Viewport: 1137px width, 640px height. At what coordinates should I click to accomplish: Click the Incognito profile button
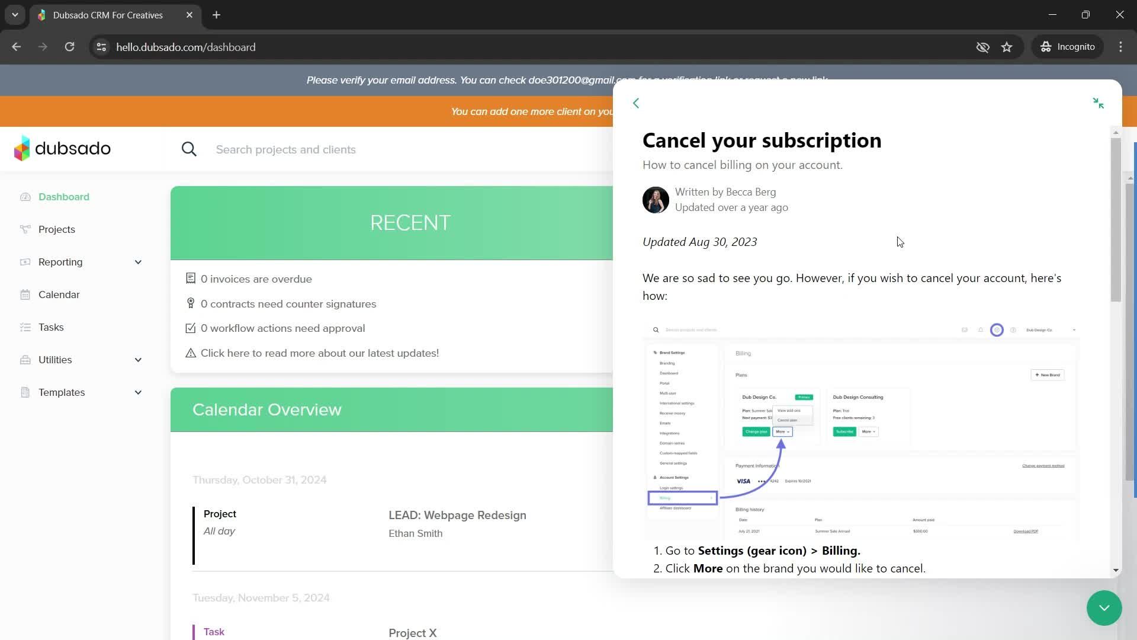point(1068,47)
